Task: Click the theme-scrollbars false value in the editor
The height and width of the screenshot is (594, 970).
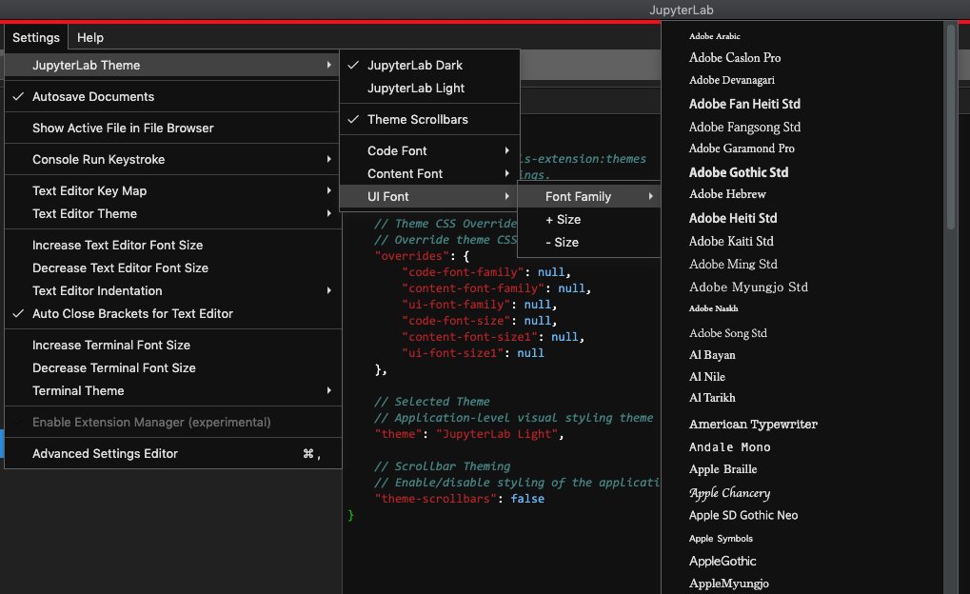Action: coord(527,498)
